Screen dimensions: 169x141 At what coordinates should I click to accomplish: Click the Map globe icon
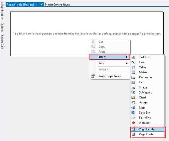[x=134, y=108]
